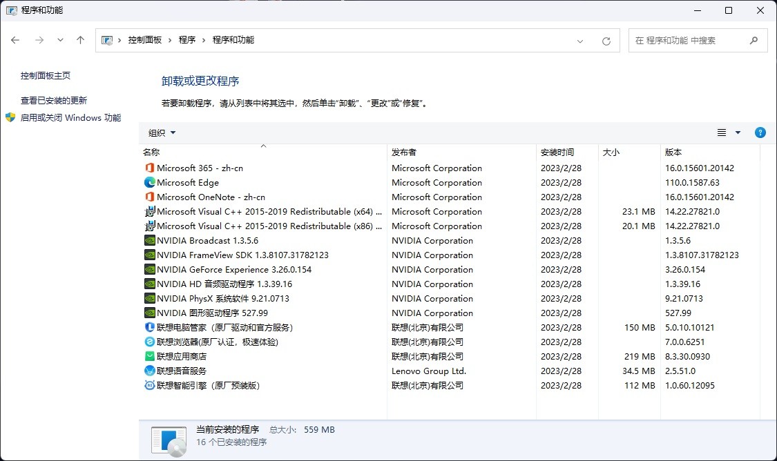Open the 控制面板主页 link
777x461 pixels.
tap(46, 76)
